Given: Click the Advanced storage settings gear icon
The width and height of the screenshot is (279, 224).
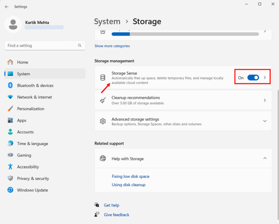Looking at the screenshot, I should point(103,121).
